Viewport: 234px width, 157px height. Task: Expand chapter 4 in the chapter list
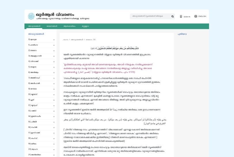[x=54, y=61]
